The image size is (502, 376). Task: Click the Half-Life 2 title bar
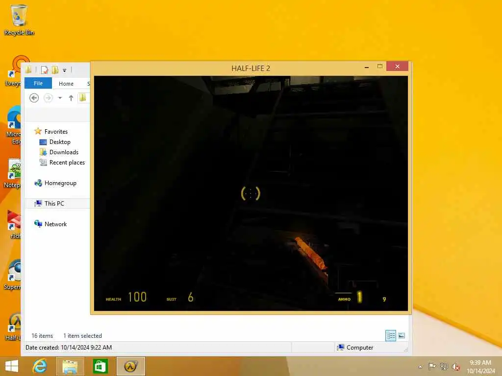click(x=251, y=69)
